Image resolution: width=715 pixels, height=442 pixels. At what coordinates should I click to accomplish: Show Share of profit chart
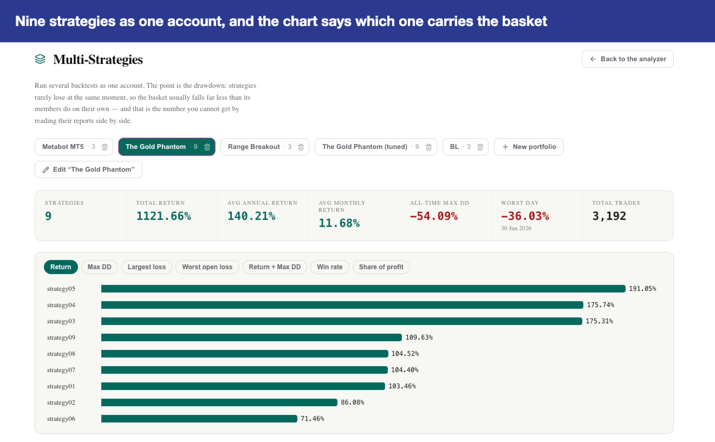pyautogui.click(x=381, y=267)
